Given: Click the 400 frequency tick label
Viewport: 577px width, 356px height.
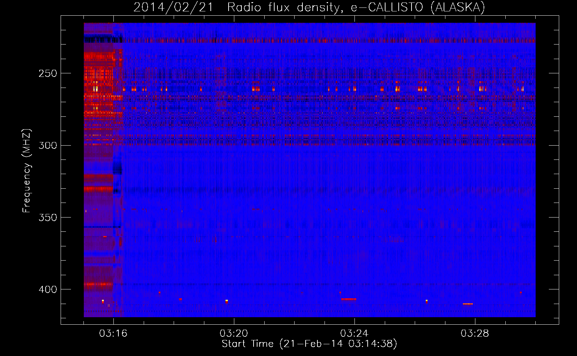Looking at the screenshot, I should [x=48, y=289].
